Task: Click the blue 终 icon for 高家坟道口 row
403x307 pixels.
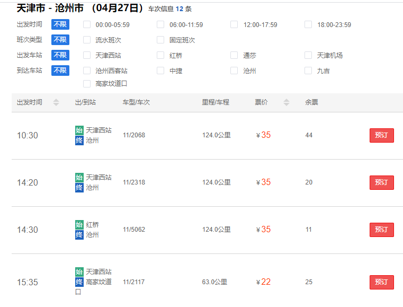Action: [79, 282]
